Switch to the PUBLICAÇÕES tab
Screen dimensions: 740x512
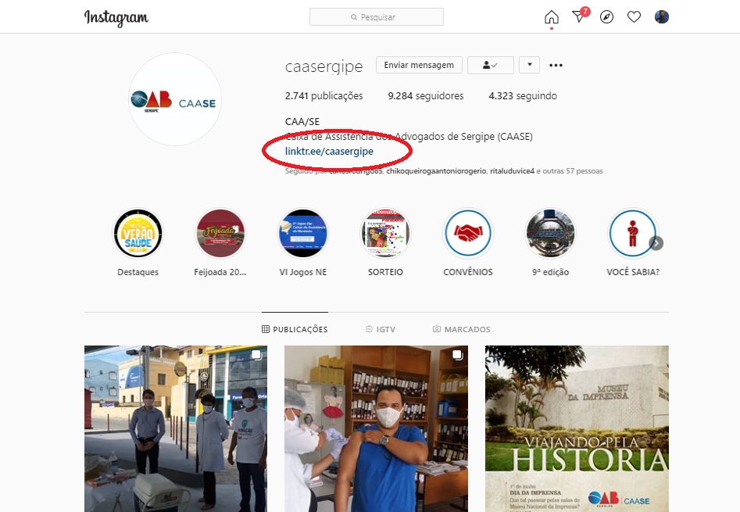(x=295, y=329)
